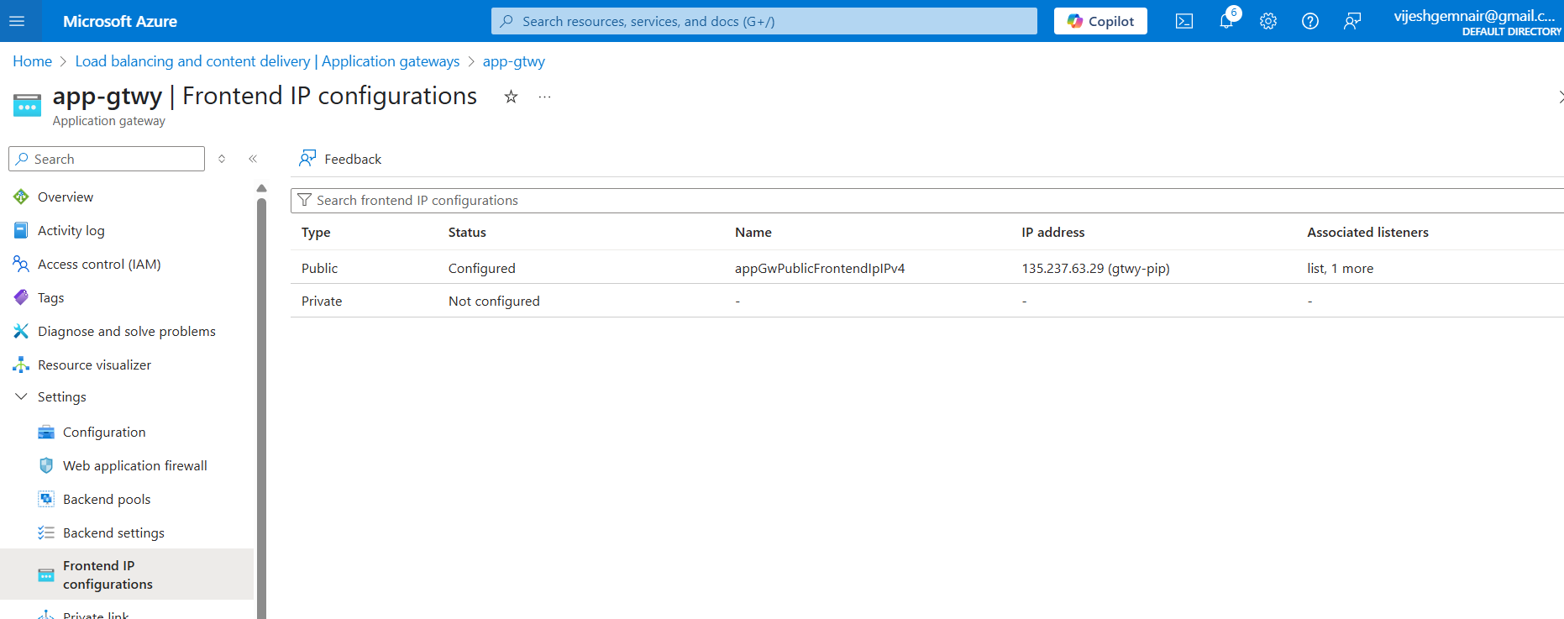The image size is (1564, 619).
Task: Toggle expand/collapse all sidebar groups
Action: pyautogui.click(x=222, y=159)
